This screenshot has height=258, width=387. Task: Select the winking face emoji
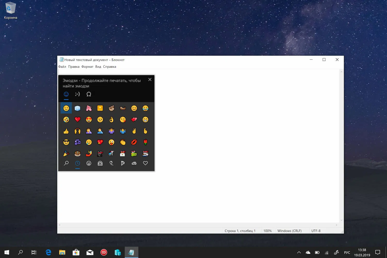click(66, 108)
